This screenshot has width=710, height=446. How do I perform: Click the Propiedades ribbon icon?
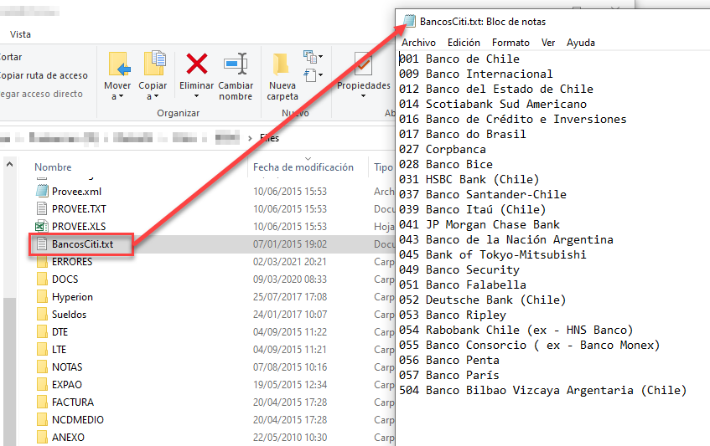(363, 64)
